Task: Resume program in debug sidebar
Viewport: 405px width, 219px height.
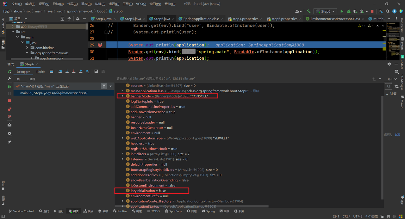Action: (x=9, y=87)
